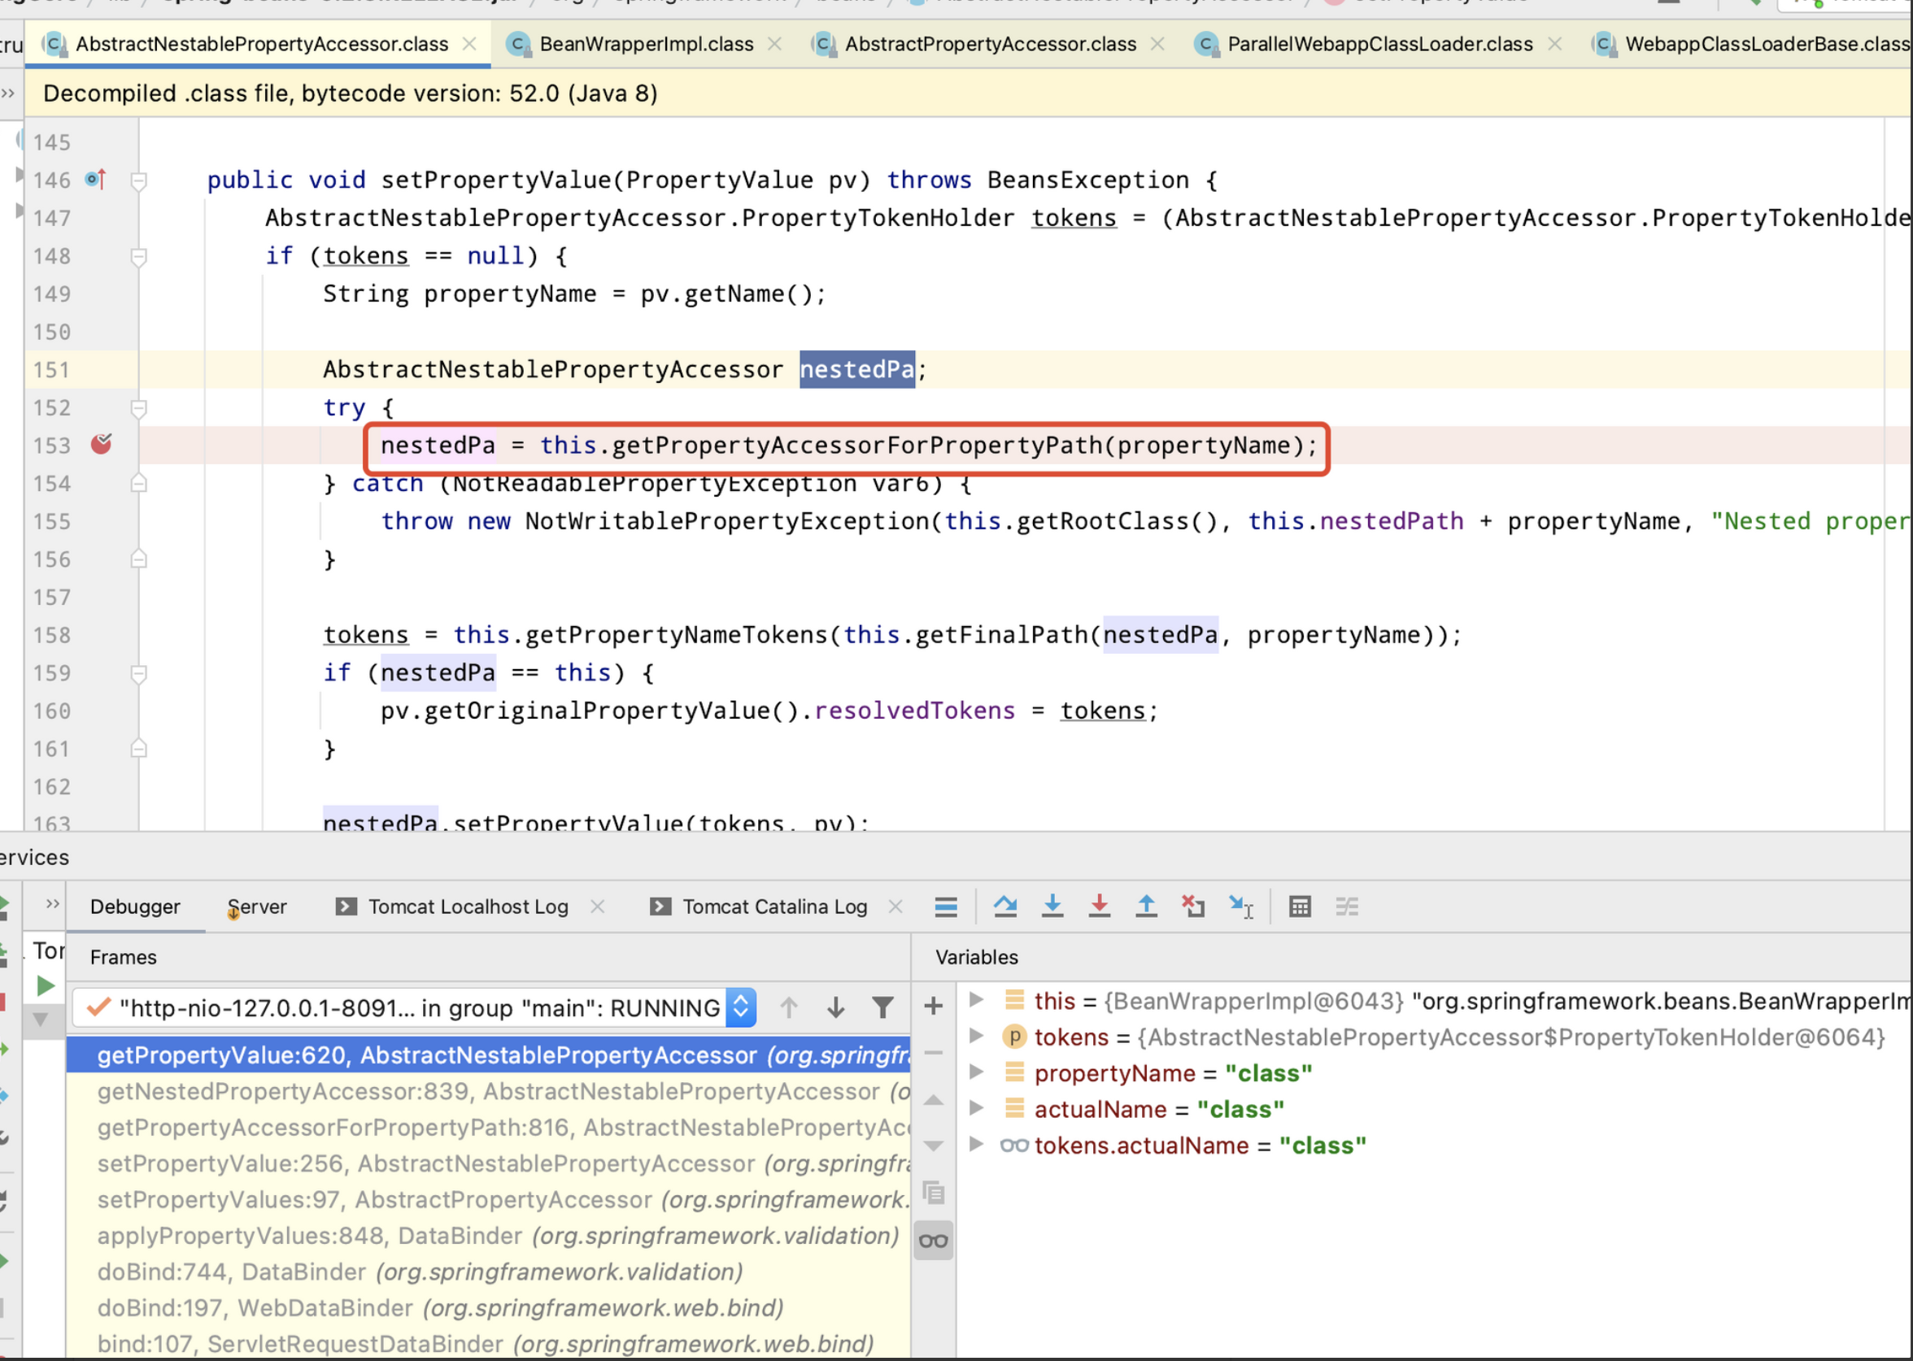The image size is (1913, 1361).
Task: Click add button to add new frame
Action: pos(935,1007)
